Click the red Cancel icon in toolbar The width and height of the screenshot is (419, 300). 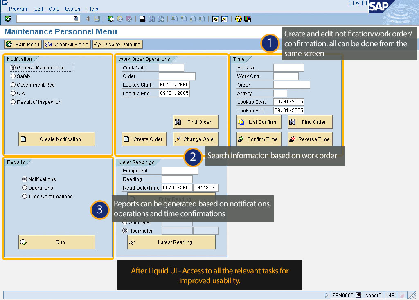coord(128,19)
